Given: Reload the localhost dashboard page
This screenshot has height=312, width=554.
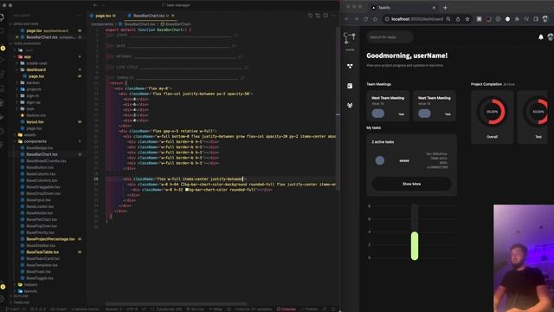Looking at the screenshot, I should 365,19.
